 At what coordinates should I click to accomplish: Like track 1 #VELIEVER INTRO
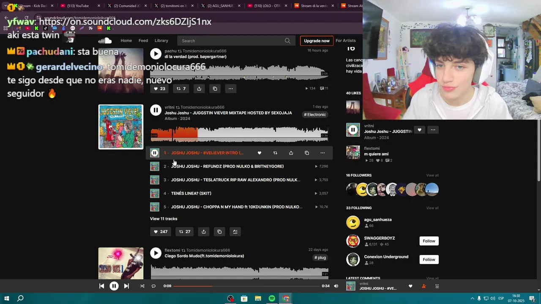pos(260,153)
